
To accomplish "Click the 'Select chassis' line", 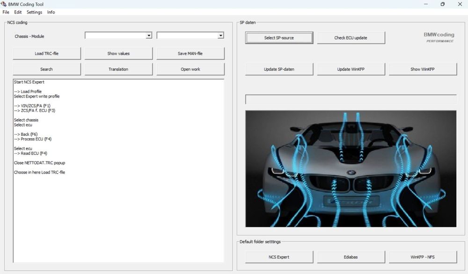I will click(x=26, y=120).
